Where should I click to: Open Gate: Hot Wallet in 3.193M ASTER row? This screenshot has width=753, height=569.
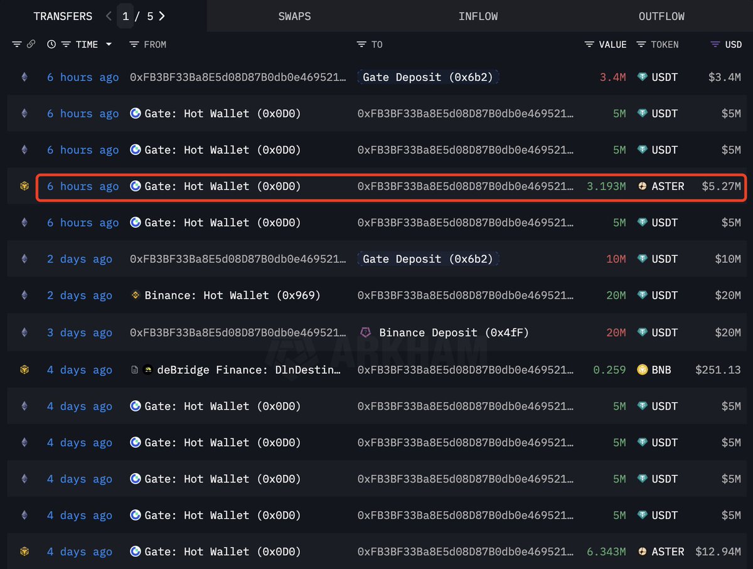point(222,186)
